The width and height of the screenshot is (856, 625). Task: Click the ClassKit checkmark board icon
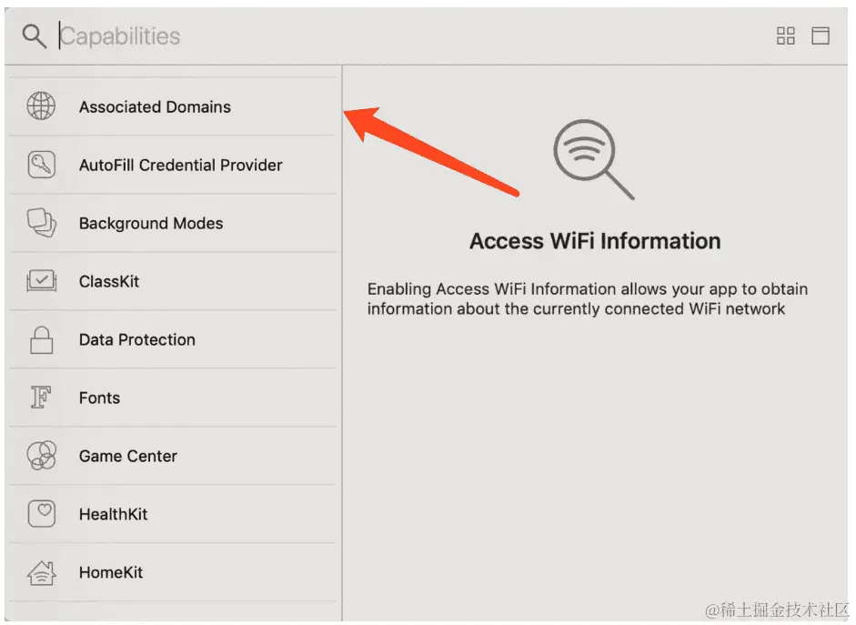pyautogui.click(x=41, y=281)
